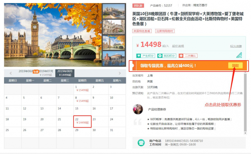Click the WIFI畅享 recommendation line
251x154 pixels.
point(190,119)
